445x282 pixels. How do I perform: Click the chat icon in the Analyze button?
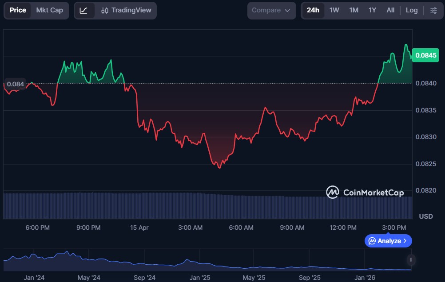point(372,241)
